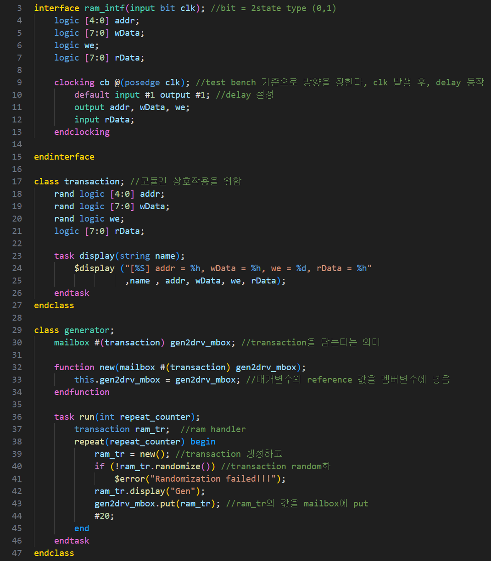Click the 'generator' class name on line 29
The image size is (491, 561).
pyautogui.click(x=87, y=330)
